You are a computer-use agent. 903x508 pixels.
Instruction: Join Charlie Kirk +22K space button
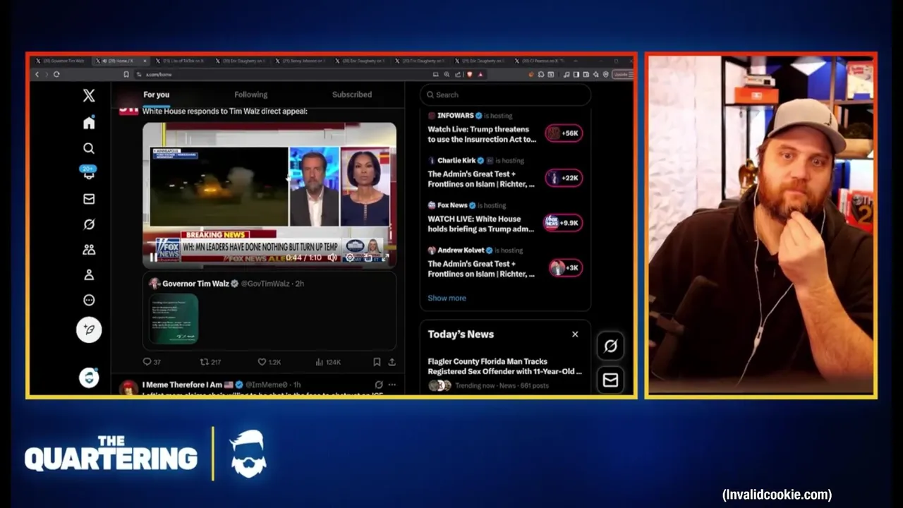[x=564, y=178]
